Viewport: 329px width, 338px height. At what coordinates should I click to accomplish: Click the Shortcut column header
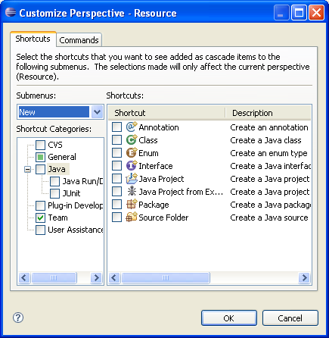[x=167, y=113]
